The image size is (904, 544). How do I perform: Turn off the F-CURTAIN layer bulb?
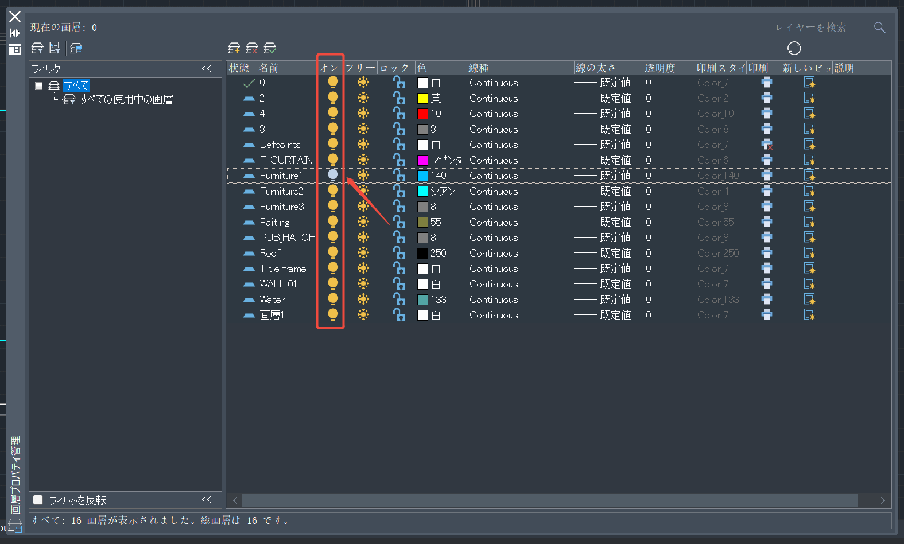click(333, 160)
